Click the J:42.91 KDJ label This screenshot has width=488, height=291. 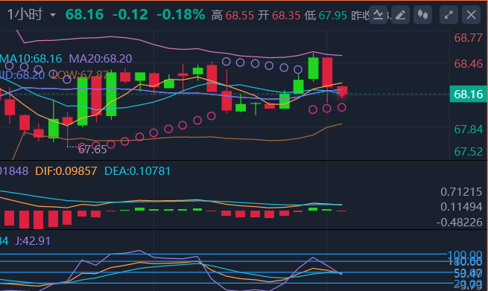[x=33, y=241]
